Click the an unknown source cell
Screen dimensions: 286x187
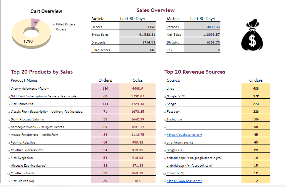pos(180,142)
